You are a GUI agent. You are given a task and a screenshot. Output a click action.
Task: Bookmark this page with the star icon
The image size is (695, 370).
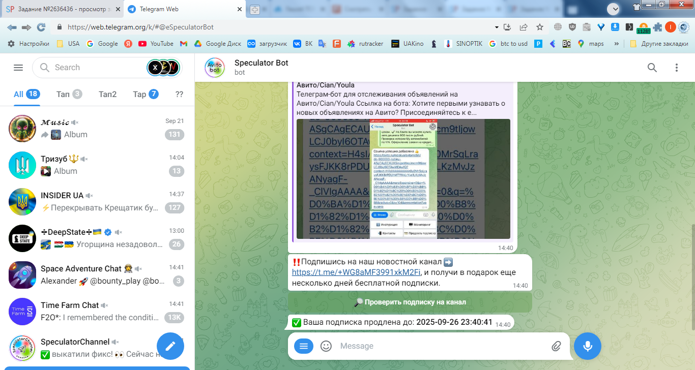(540, 27)
